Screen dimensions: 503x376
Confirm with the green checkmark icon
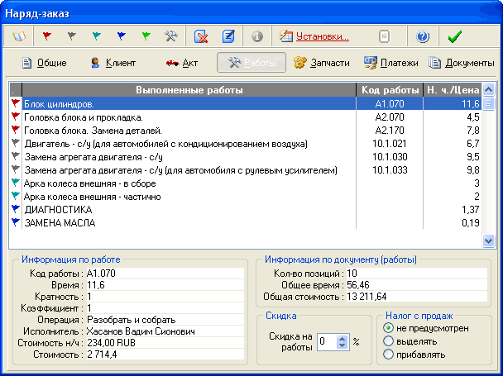click(453, 36)
